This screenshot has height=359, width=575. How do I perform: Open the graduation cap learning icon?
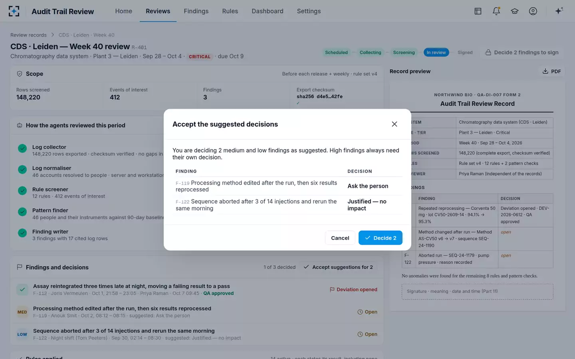click(515, 11)
